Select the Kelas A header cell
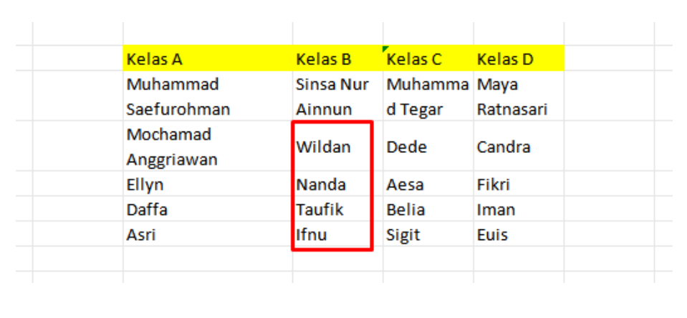687x318 pixels. coord(207,59)
